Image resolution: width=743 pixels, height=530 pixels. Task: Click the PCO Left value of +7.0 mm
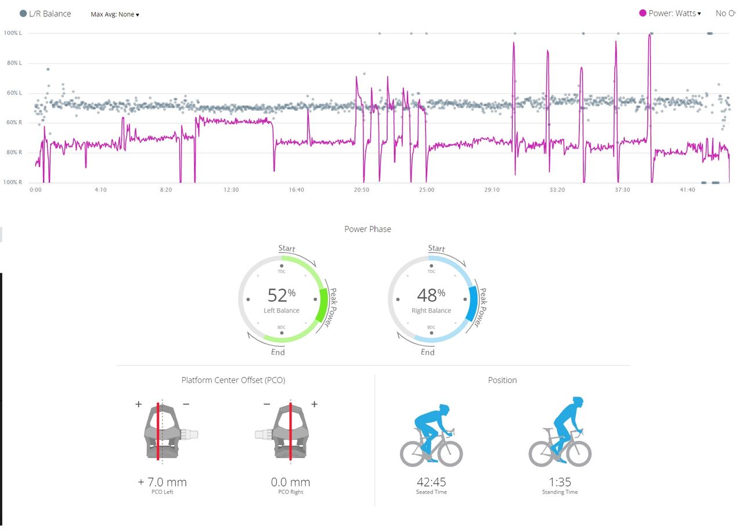tap(161, 482)
